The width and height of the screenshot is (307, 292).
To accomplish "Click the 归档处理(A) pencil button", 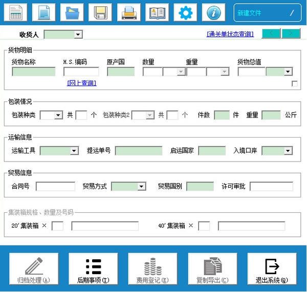I will click(x=34, y=268).
